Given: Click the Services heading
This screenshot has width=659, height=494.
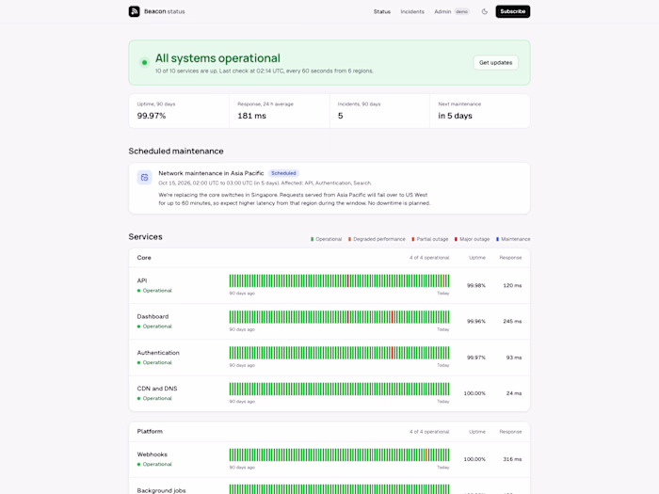Looking at the screenshot, I should (145, 236).
